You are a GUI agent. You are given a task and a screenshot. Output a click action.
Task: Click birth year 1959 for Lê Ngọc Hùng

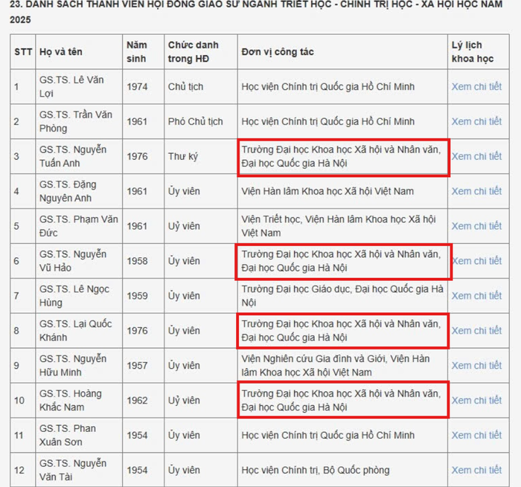tap(137, 296)
